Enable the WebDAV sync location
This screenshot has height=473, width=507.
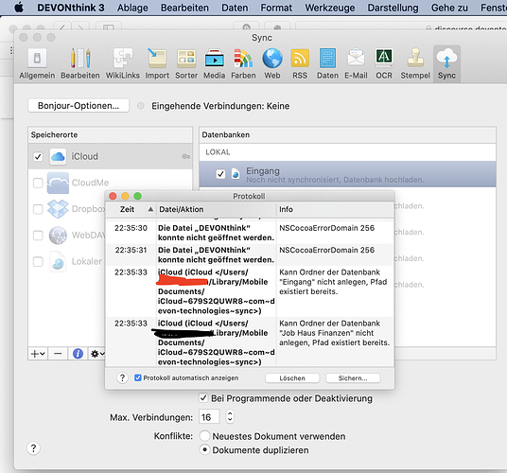click(x=38, y=235)
